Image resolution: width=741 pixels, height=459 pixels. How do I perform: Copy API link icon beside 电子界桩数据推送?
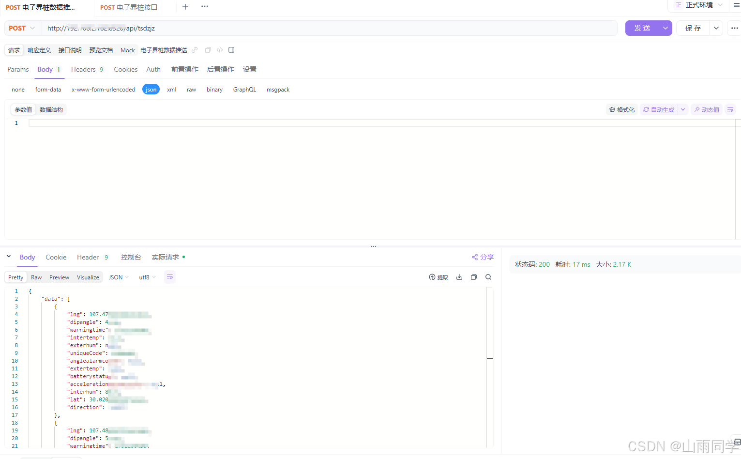[195, 50]
